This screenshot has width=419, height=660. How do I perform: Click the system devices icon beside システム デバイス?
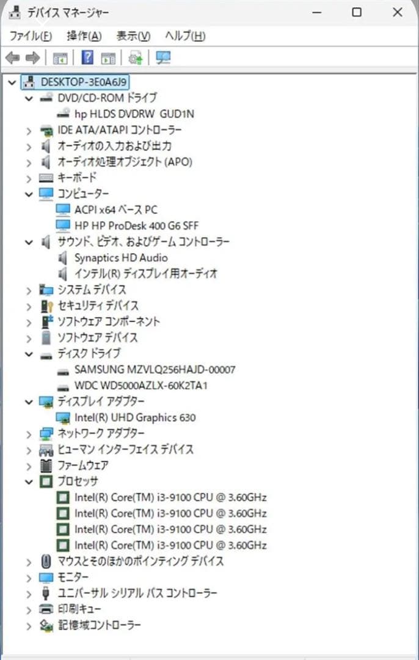pyautogui.click(x=46, y=290)
